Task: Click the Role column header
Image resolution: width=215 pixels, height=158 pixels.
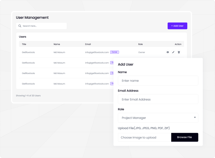Action: (141, 44)
